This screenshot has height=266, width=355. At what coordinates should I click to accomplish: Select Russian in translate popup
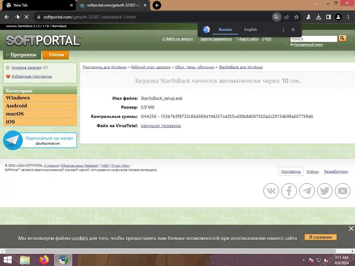[x=225, y=30]
